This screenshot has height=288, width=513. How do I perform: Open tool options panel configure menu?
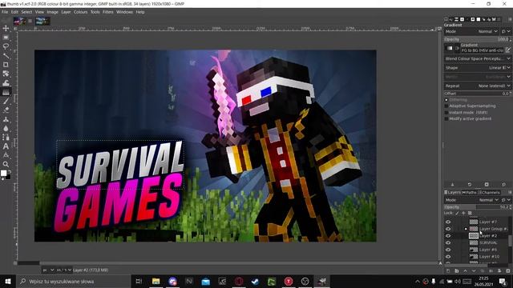(510, 19)
